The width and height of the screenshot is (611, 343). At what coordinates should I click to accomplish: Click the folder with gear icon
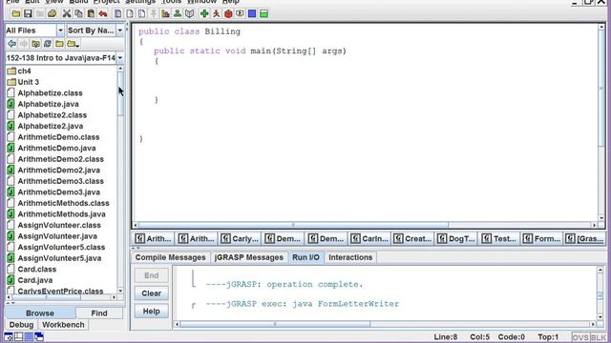(x=35, y=44)
